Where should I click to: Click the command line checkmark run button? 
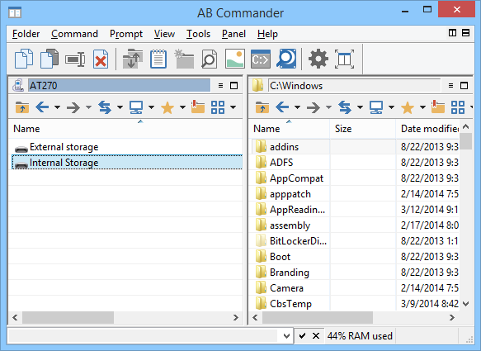click(302, 336)
